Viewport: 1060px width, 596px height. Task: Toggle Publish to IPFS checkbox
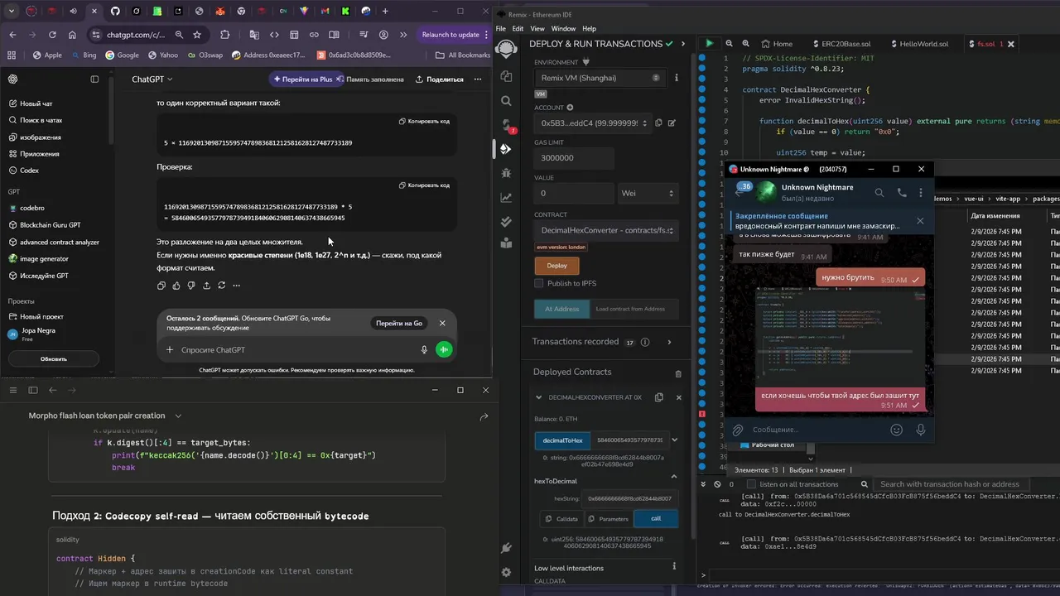pos(539,283)
